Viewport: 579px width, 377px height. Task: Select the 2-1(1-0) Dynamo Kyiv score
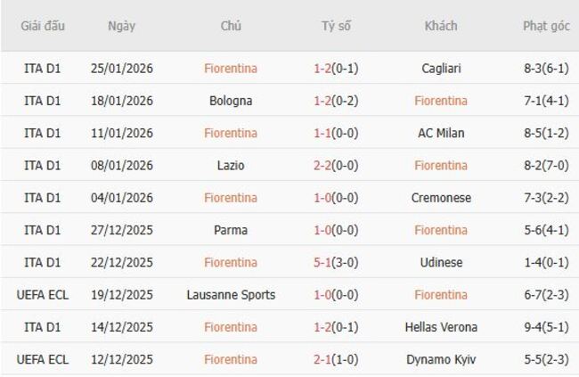336,359
